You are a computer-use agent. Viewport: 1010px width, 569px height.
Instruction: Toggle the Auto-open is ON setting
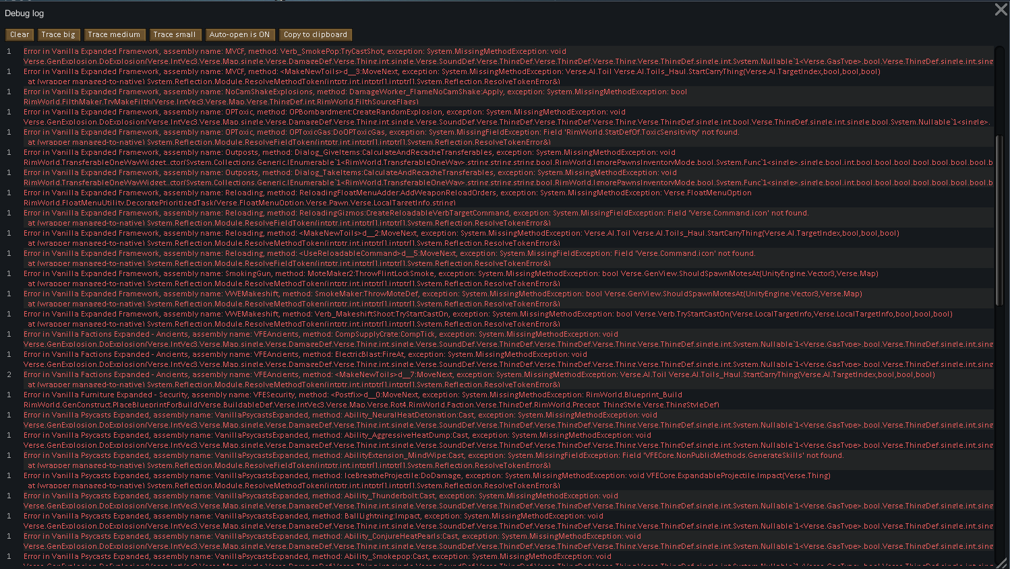[x=239, y=34]
